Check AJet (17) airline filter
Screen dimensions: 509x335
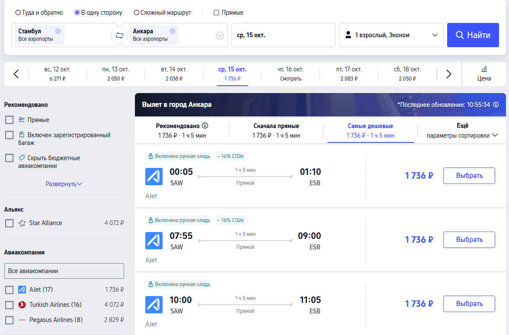tap(10, 290)
